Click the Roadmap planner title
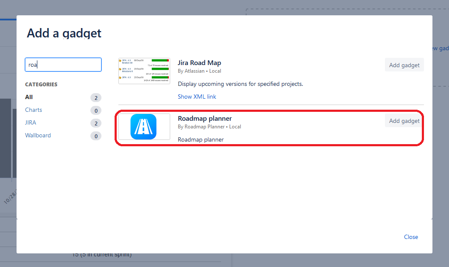The image size is (449, 267). click(x=205, y=119)
